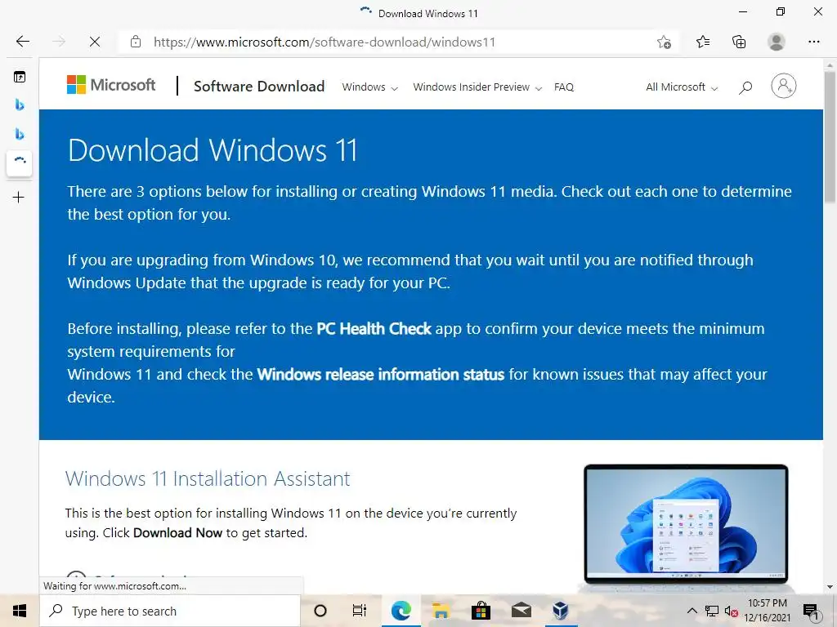Open the clock and calendar
This screenshot has height=627, width=837.
coord(767,611)
